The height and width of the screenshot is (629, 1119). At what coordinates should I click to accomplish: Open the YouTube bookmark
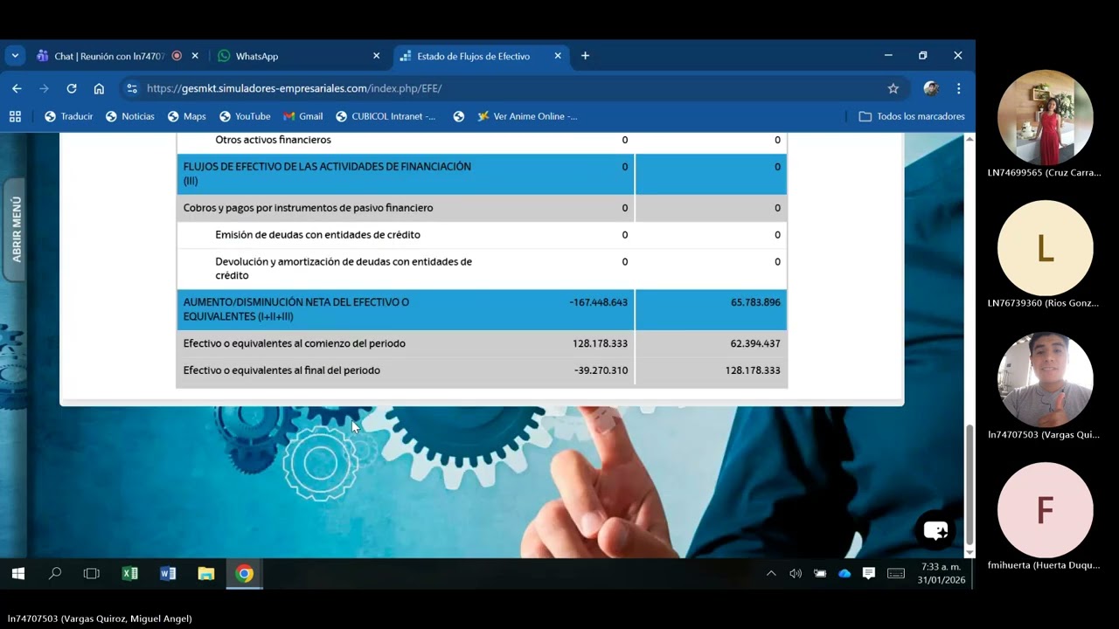(x=245, y=116)
